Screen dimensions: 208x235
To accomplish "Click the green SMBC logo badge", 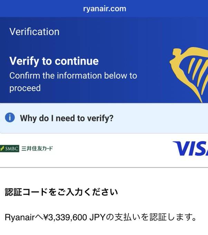I will click(10, 149).
